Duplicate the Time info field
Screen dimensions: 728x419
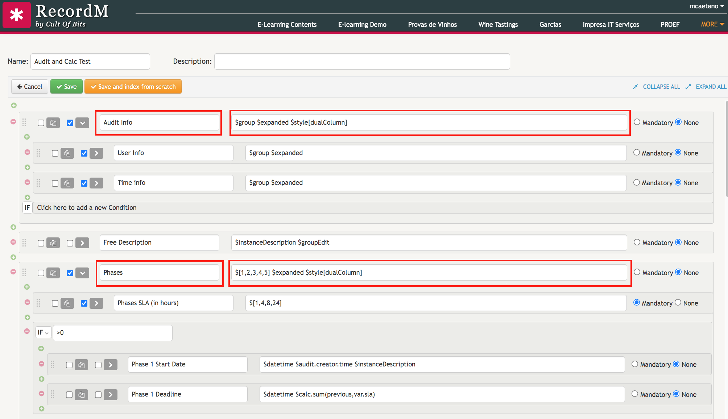click(x=67, y=183)
